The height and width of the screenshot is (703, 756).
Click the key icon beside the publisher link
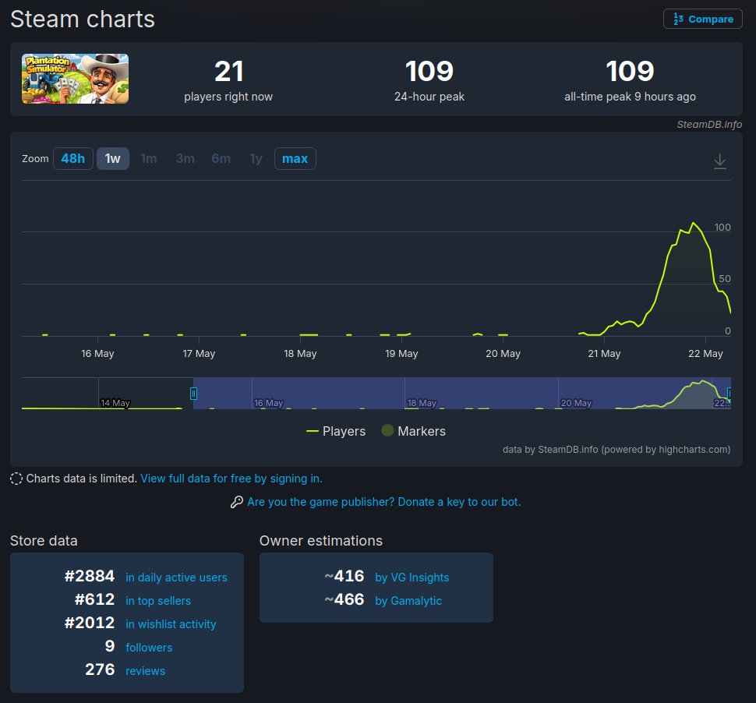click(237, 502)
